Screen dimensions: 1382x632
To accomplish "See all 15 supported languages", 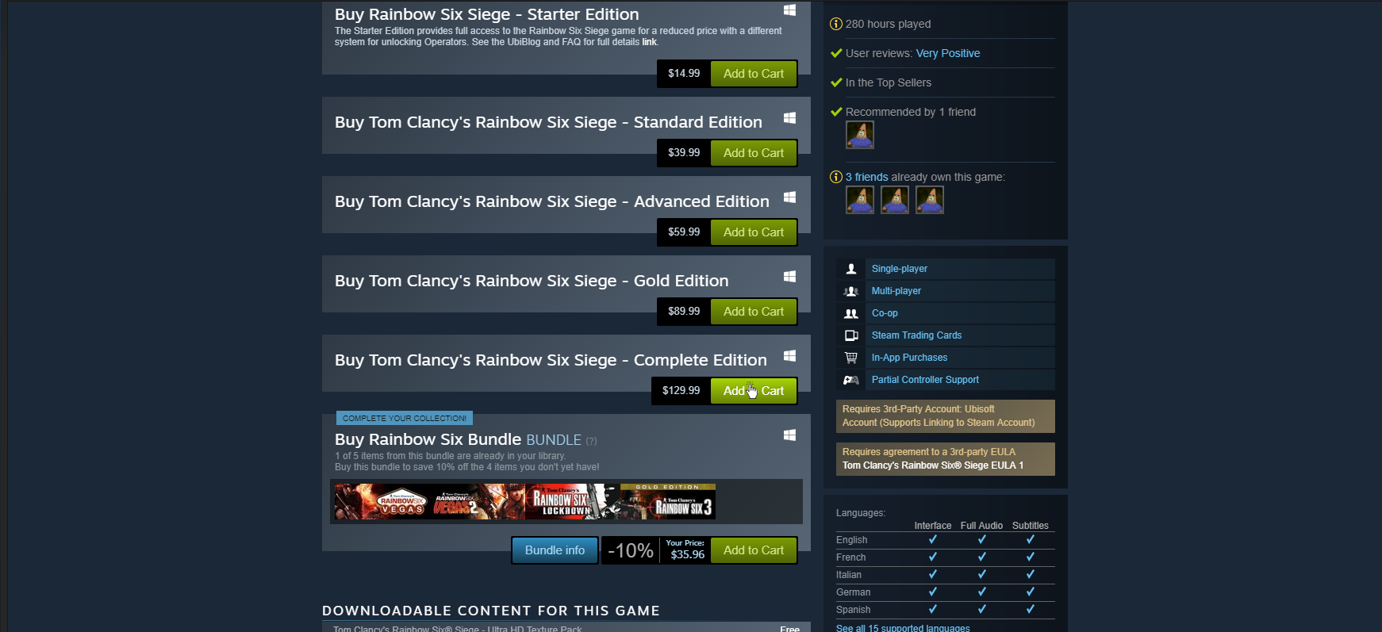I will [903, 628].
